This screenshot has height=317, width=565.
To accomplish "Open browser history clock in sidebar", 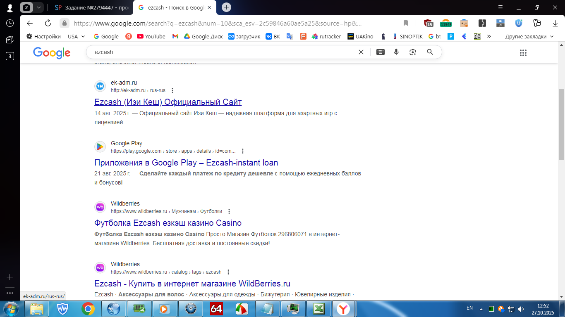I will (10, 23).
